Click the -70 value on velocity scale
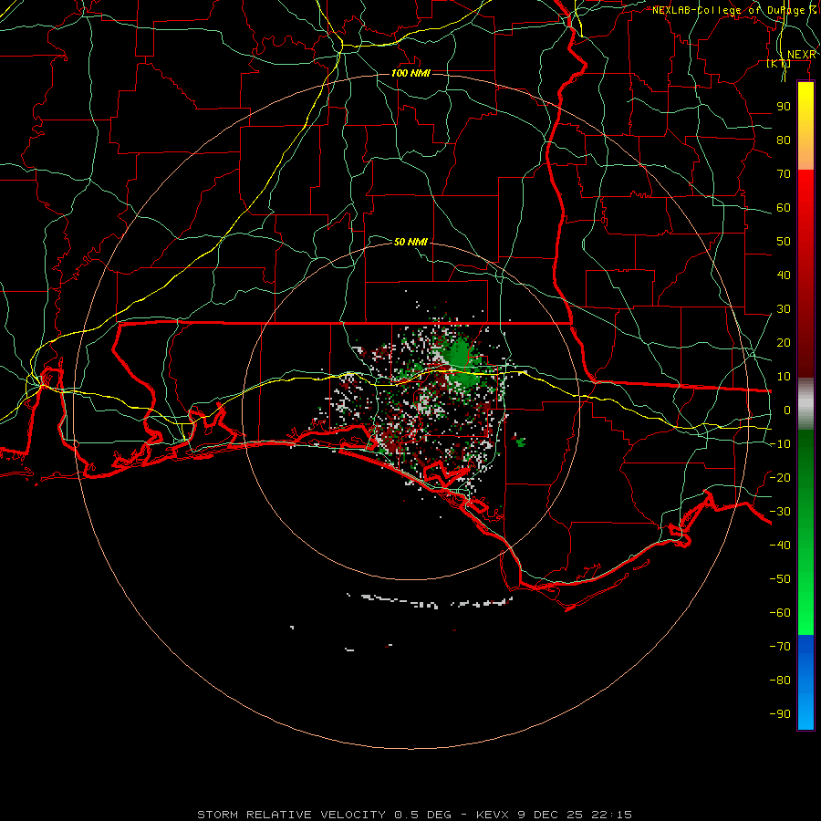Screen dimensions: 821x821 pos(780,647)
